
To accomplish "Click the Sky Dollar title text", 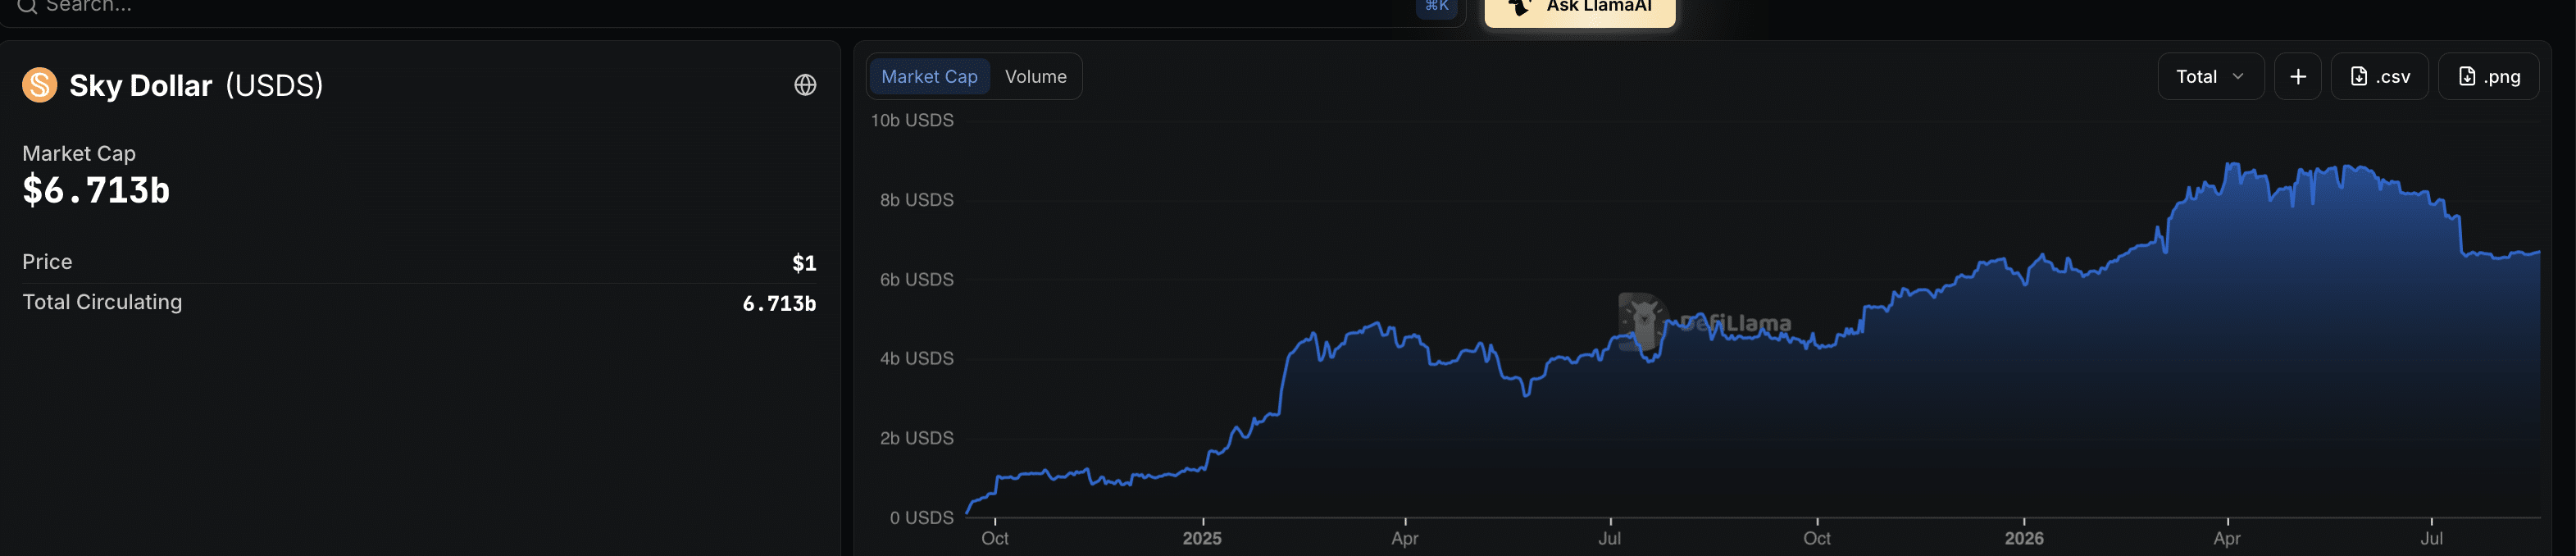I will click(x=141, y=86).
